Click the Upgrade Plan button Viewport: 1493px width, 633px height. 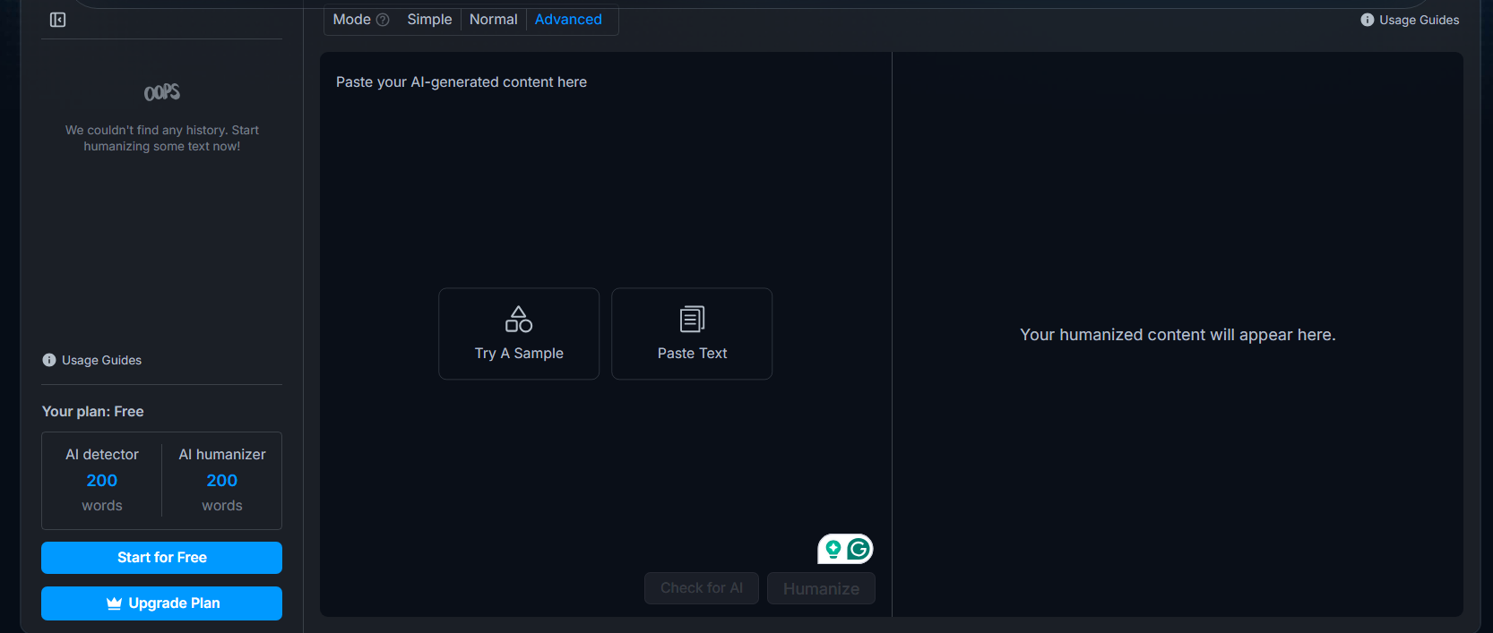[161, 603]
